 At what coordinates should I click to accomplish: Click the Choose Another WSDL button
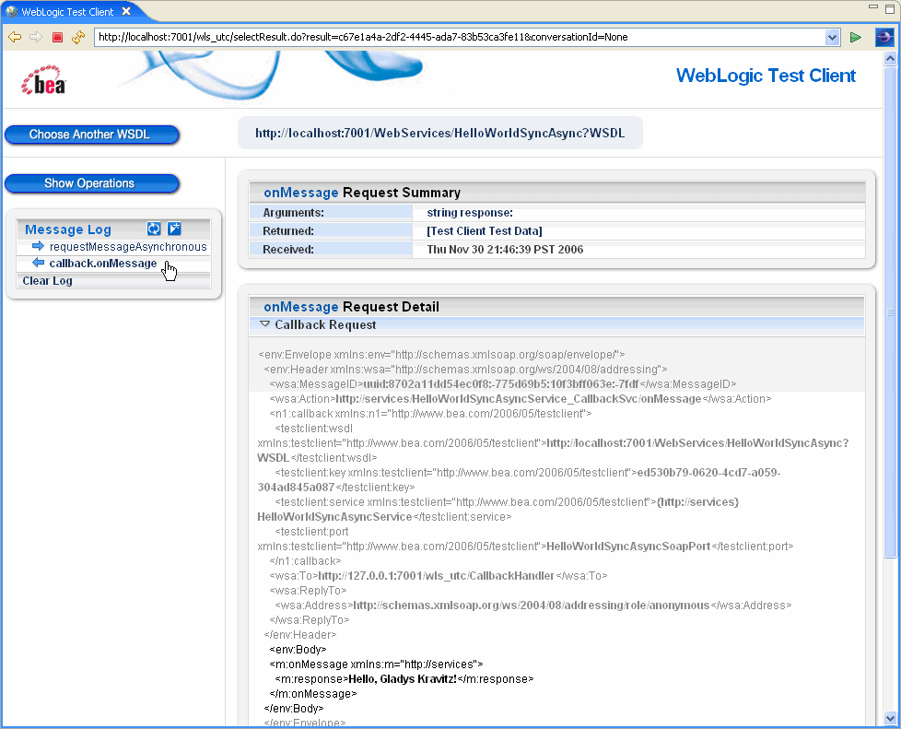tap(92, 135)
